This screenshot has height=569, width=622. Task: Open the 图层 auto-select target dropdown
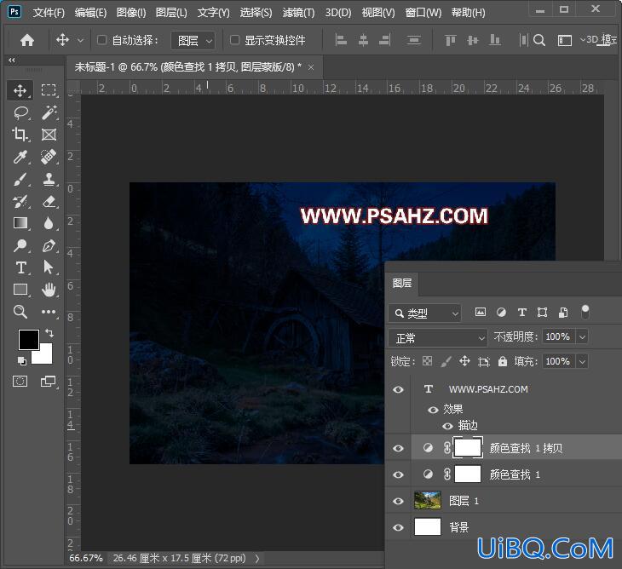pyautogui.click(x=193, y=40)
